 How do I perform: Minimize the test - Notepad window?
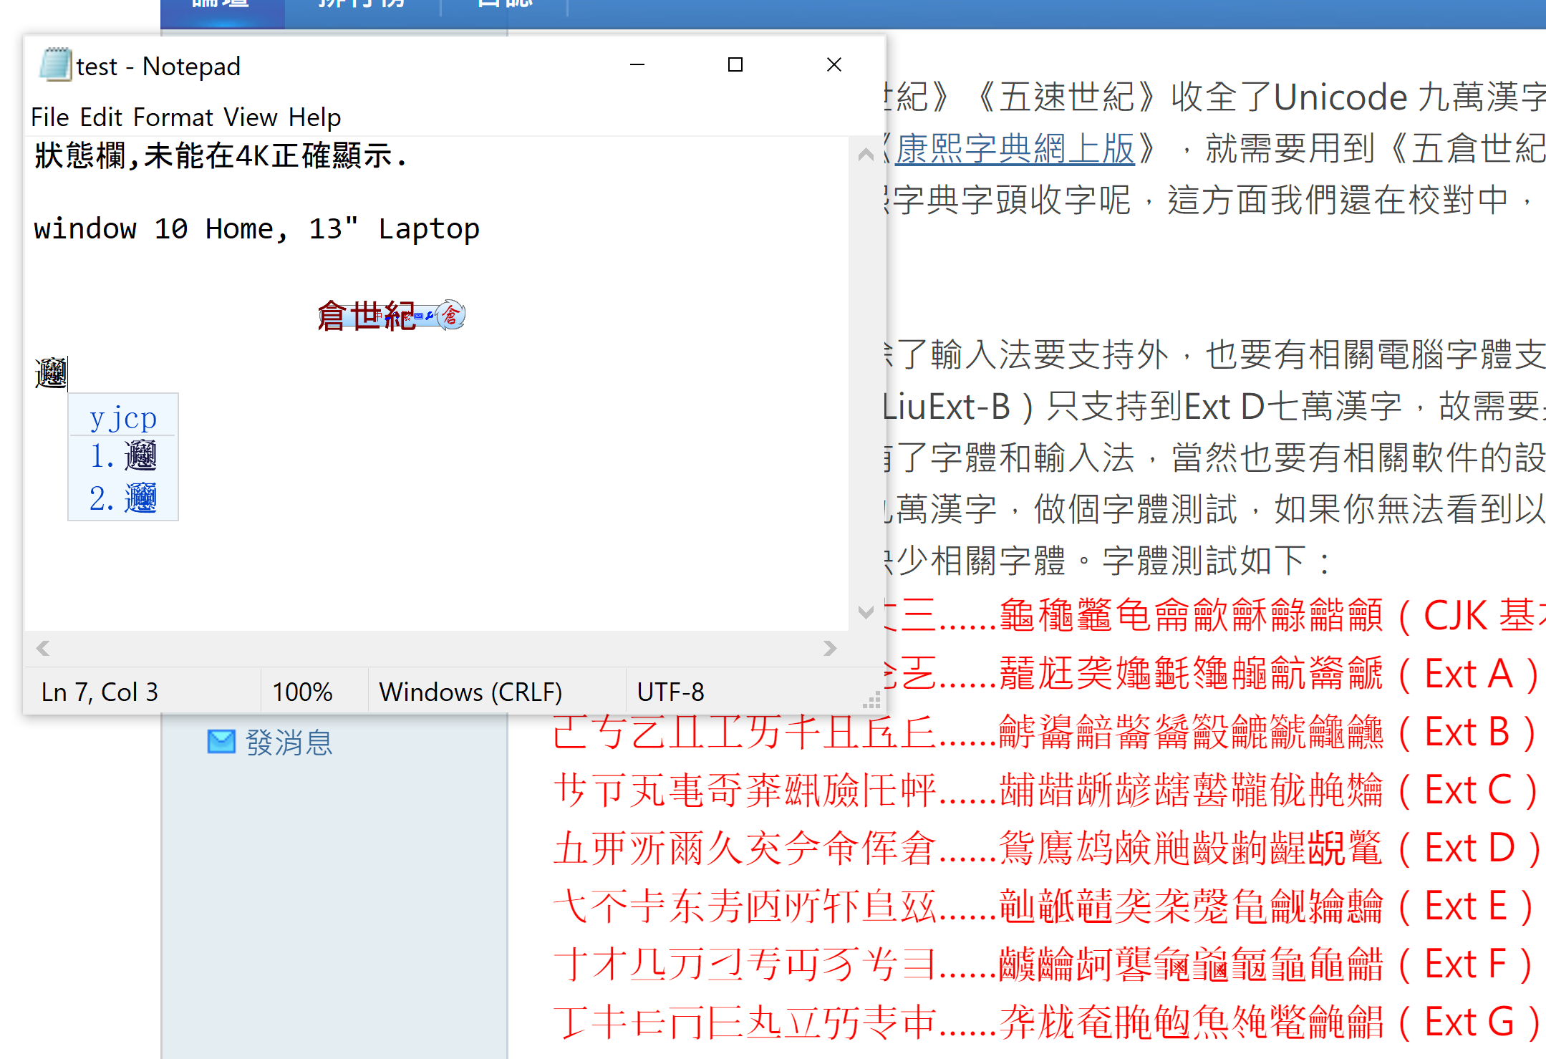pos(637,64)
